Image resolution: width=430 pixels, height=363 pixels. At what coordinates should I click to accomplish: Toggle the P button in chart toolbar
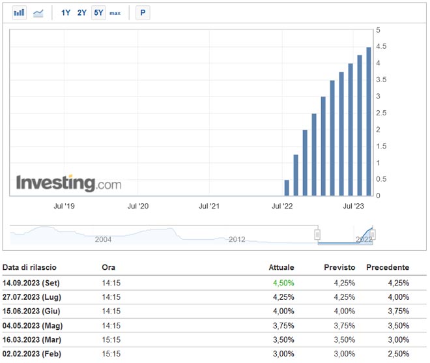[x=143, y=12]
